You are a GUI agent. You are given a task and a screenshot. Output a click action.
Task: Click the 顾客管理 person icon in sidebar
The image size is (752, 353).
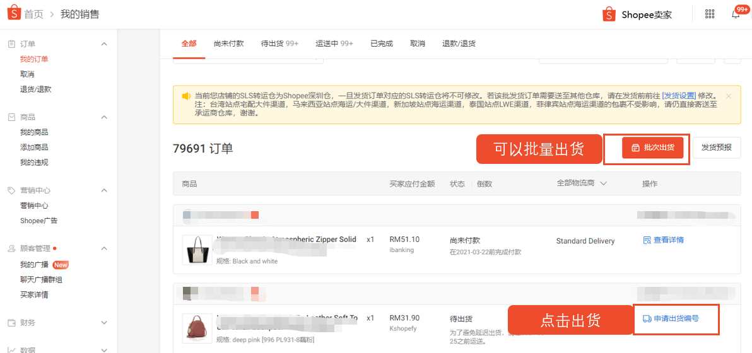point(12,248)
